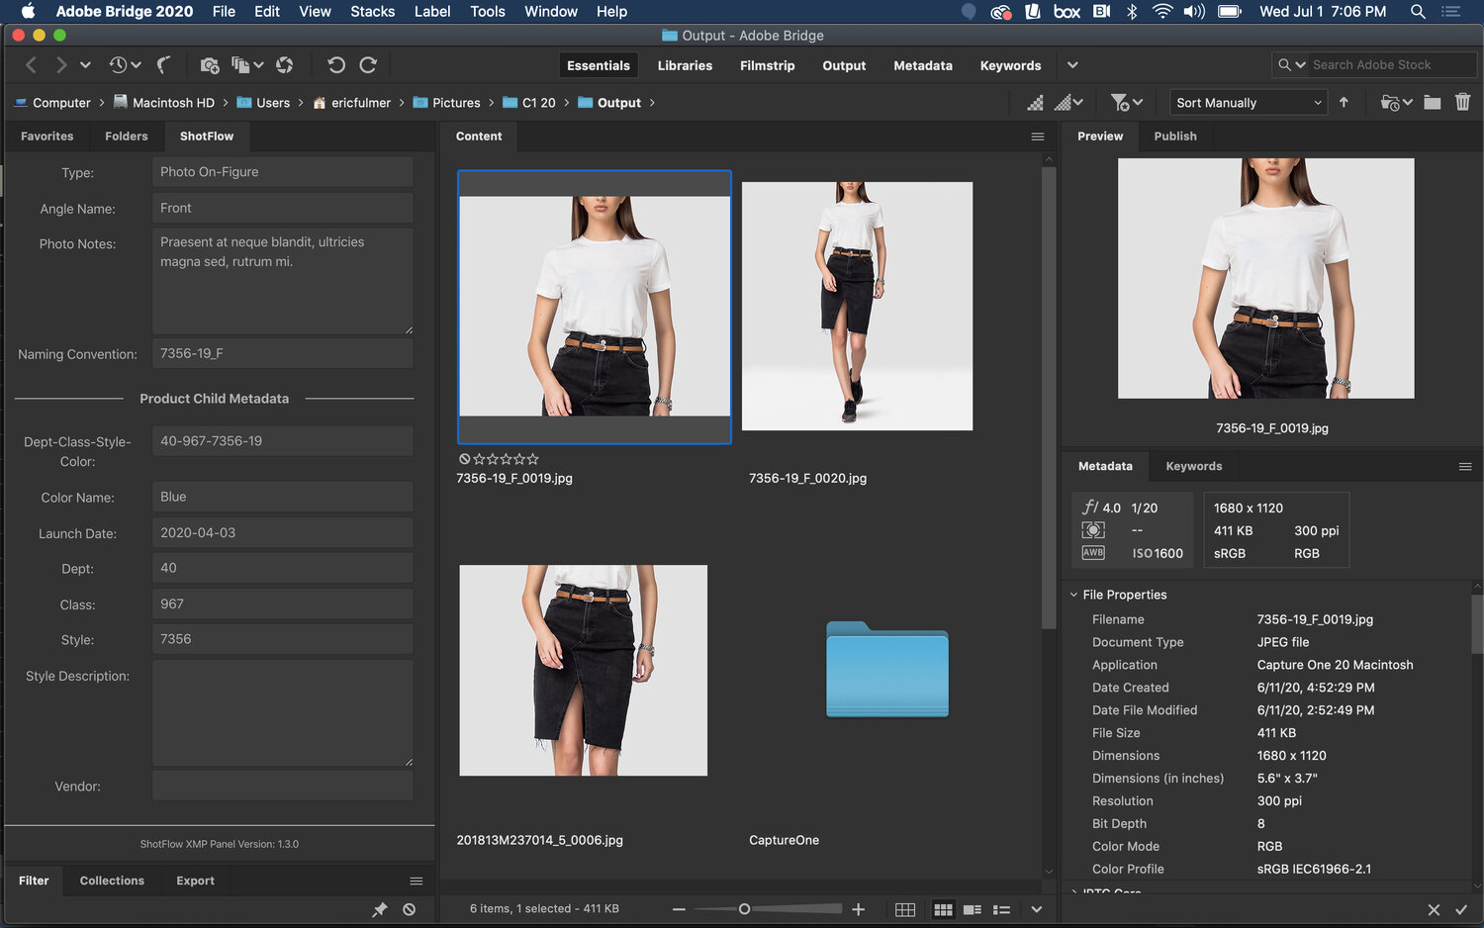The height and width of the screenshot is (928, 1484).
Task: Open the Label menu
Action: tap(432, 12)
